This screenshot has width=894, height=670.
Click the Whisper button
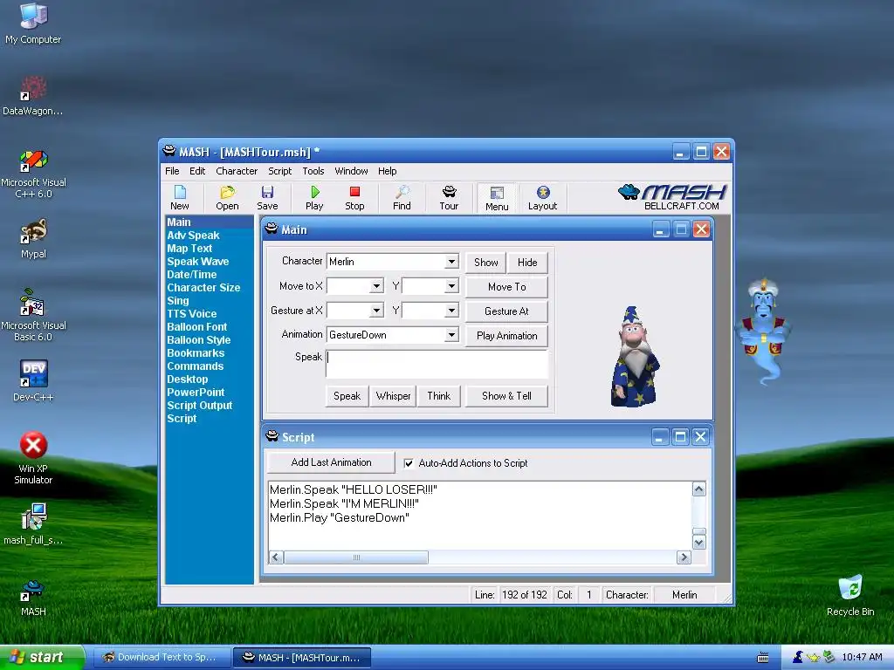tap(393, 396)
